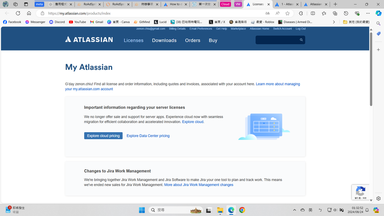Expand the bookmarks overflow chevron
Image resolution: width=384 pixels, height=216 pixels.
click(334, 22)
